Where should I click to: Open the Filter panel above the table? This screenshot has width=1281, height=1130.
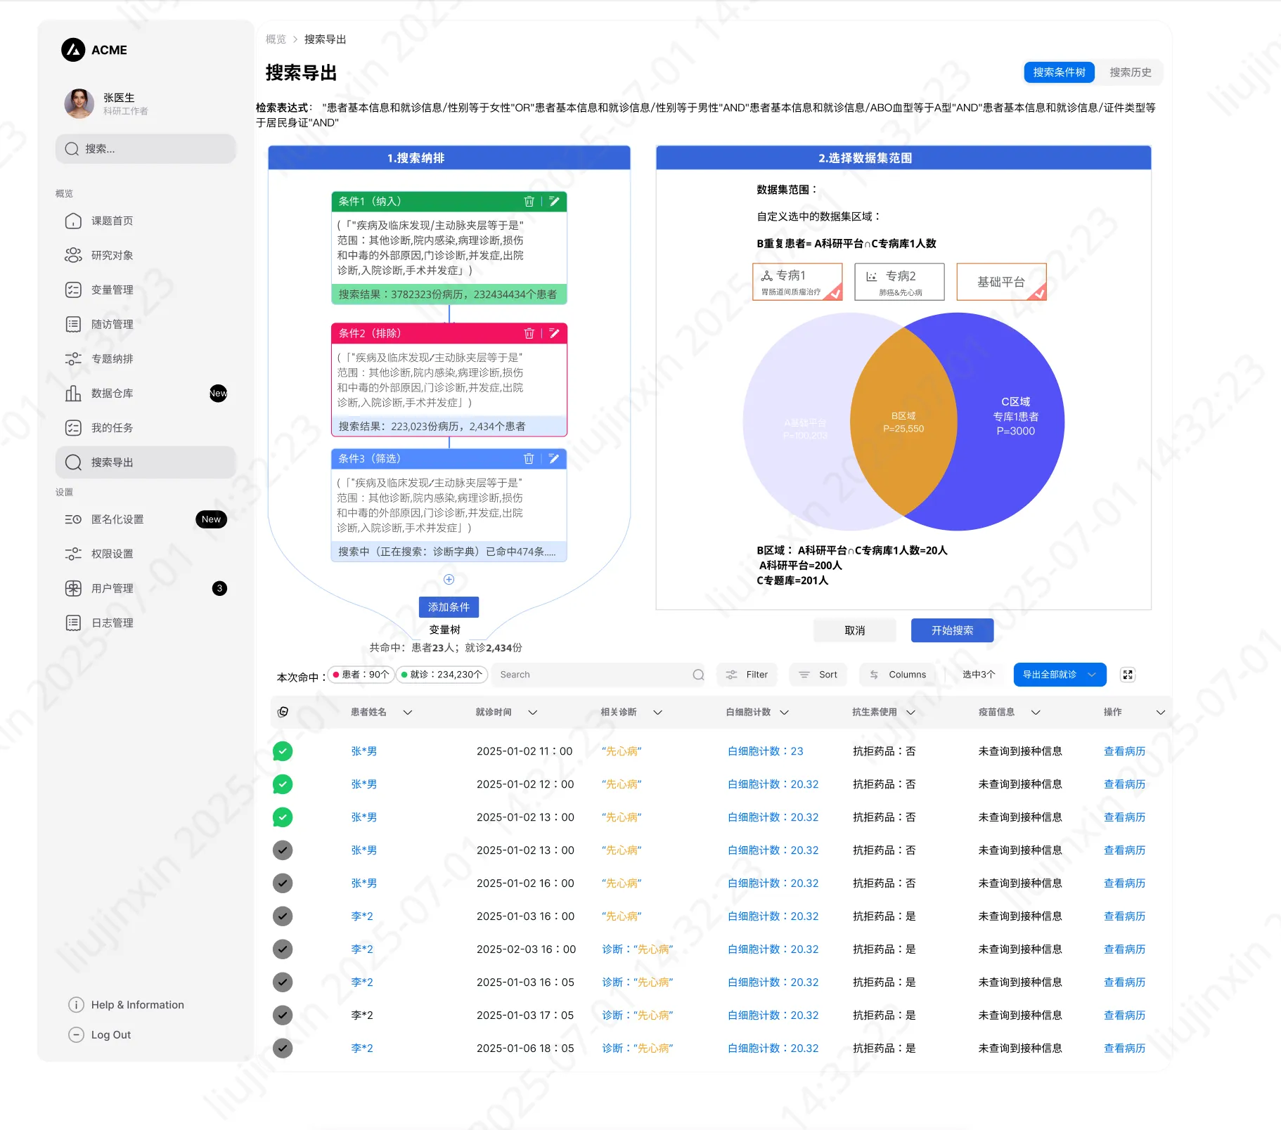click(x=747, y=675)
